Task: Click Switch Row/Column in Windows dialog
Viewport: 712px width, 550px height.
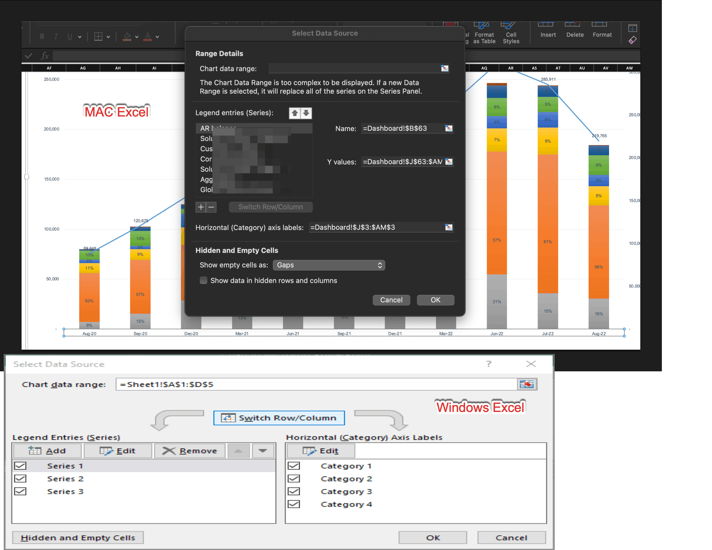Action: (279, 418)
